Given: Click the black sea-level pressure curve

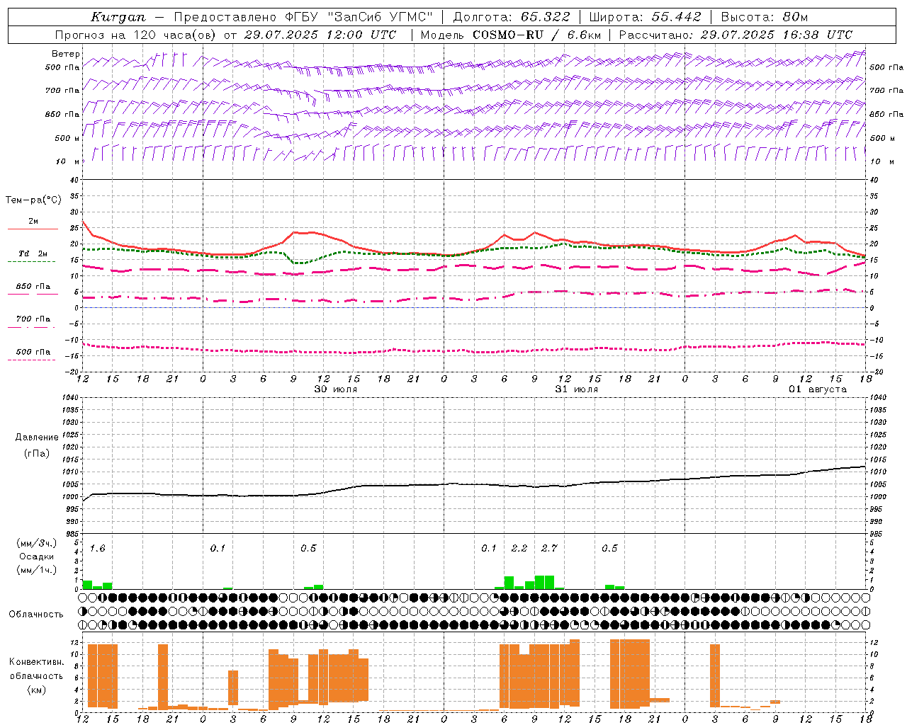Looking at the screenshot, I should point(474,485).
